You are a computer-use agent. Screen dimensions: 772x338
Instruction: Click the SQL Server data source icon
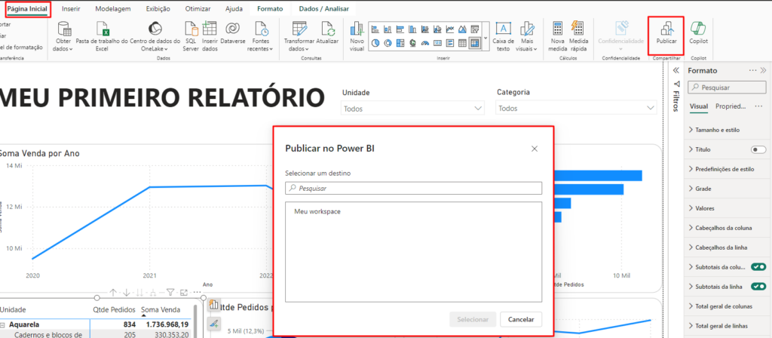point(191,30)
